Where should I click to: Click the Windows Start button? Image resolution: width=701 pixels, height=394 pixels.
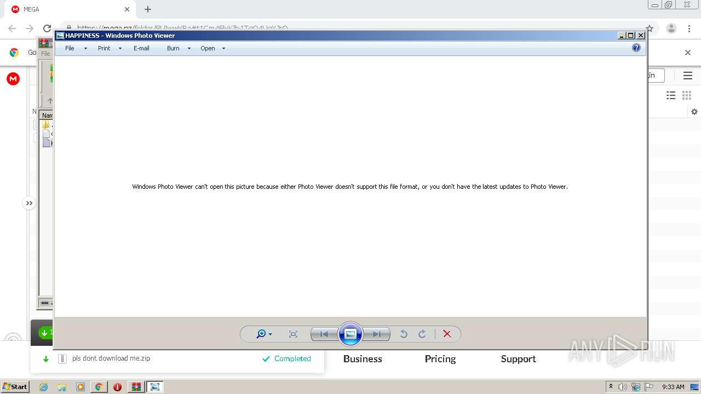(x=15, y=387)
